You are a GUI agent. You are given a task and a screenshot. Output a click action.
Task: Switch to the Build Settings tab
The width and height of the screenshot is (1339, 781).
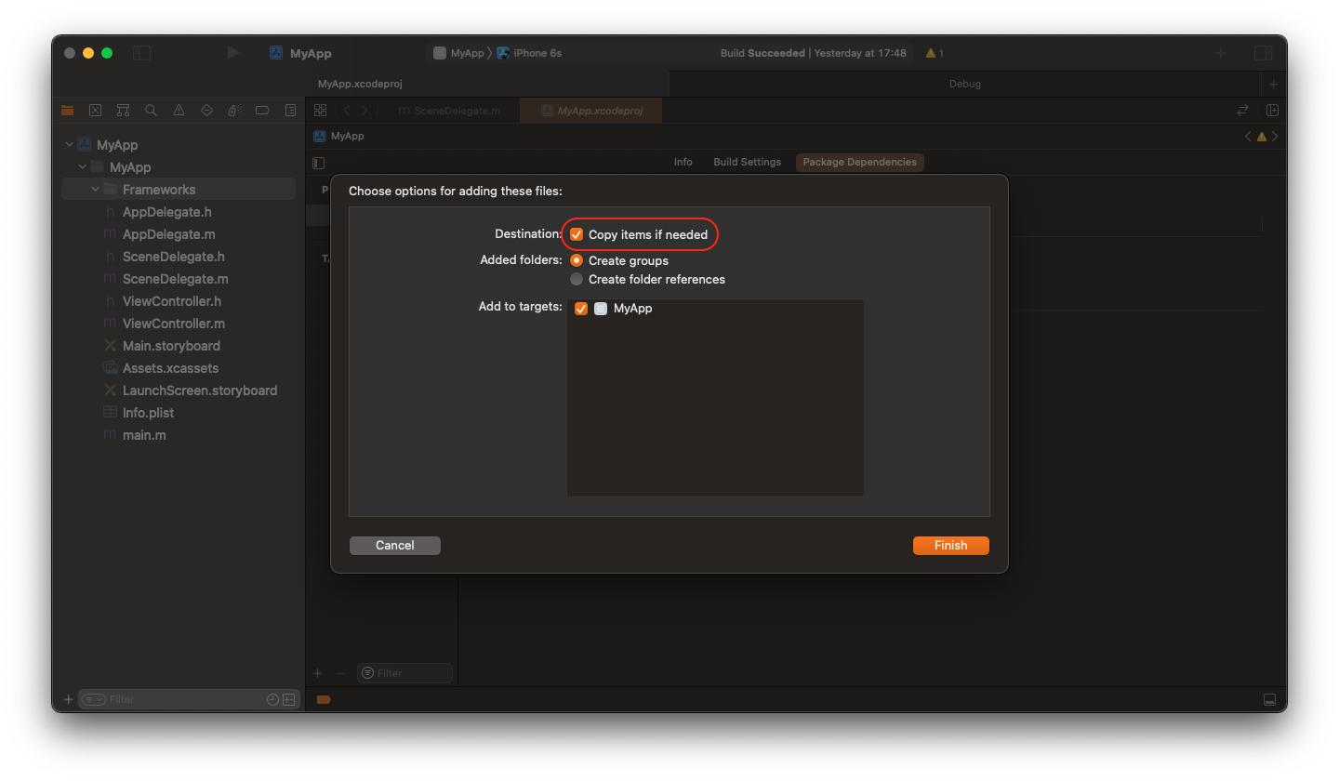(x=747, y=162)
